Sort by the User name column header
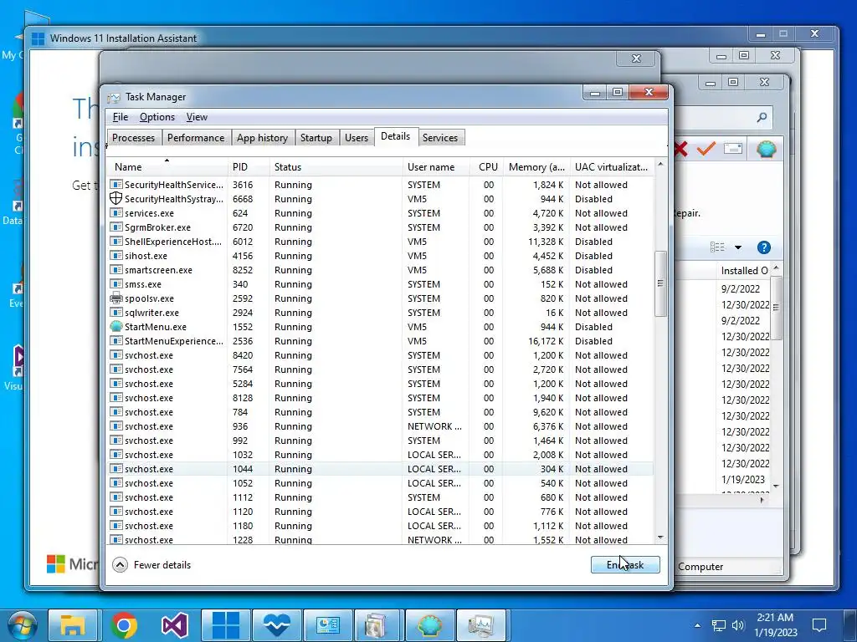 click(436, 166)
